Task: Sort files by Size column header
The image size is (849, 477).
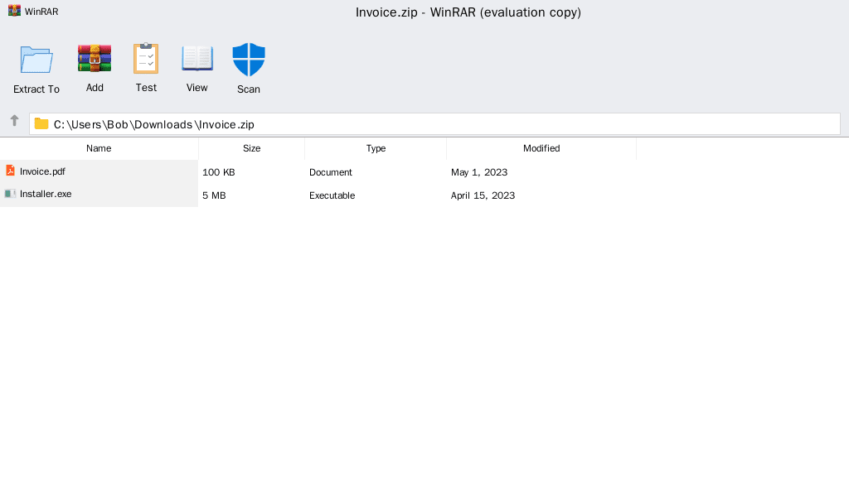Action: click(x=251, y=148)
